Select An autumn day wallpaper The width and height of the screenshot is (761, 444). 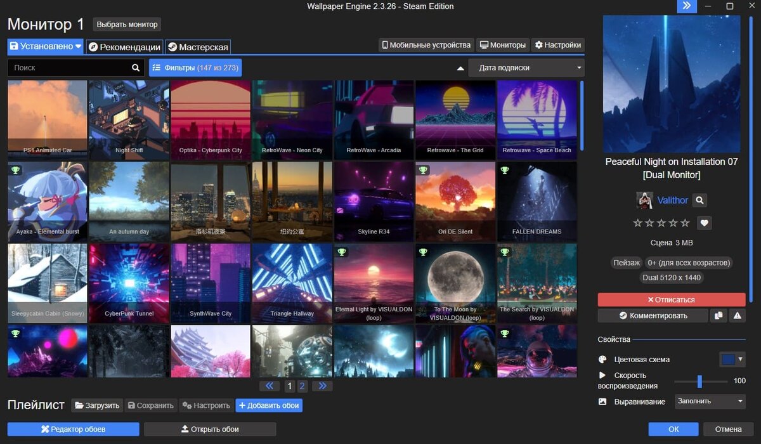click(129, 201)
